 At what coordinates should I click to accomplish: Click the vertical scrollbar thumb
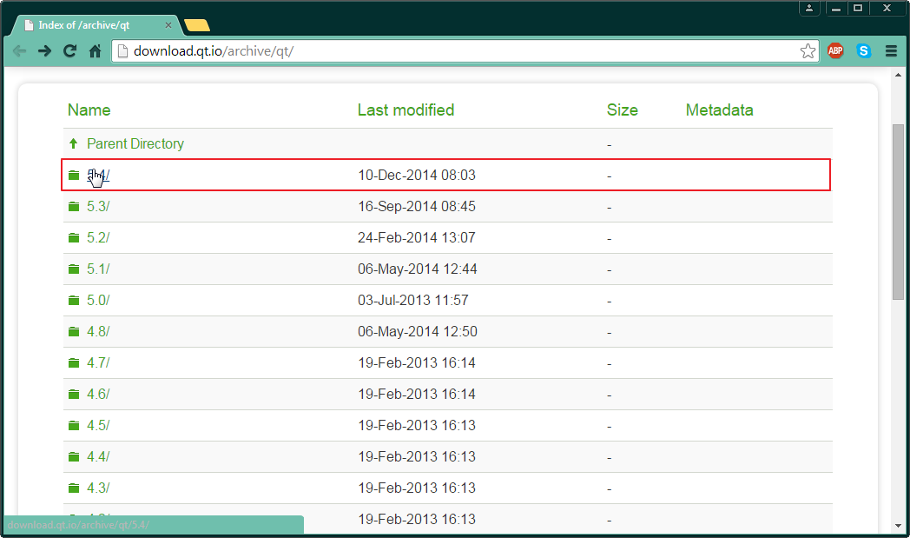click(898, 212)
